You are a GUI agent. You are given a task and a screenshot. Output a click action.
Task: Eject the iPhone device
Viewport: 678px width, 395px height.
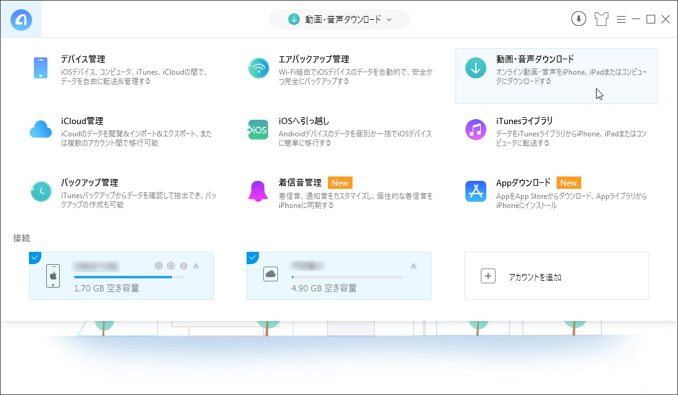click(x=196, y=265)
